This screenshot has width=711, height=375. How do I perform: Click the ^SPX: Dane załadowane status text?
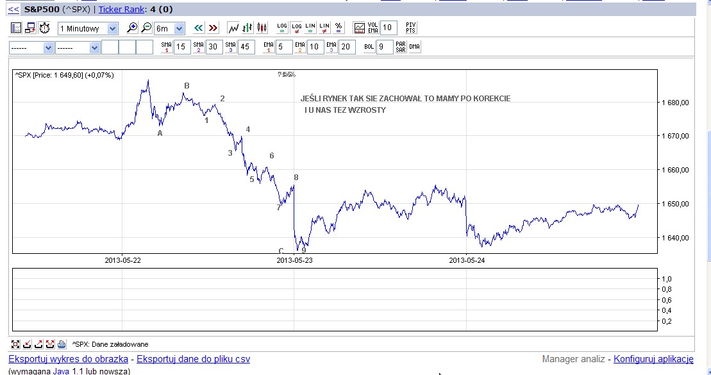tap(110, 344)
